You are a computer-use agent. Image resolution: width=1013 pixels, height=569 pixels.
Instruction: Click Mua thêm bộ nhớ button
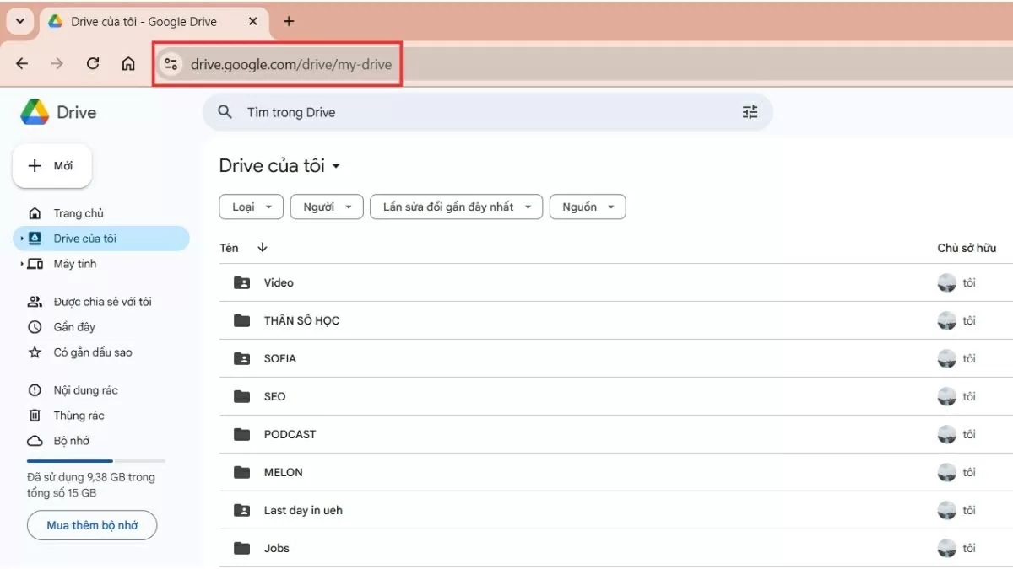click(x=92, y=525)
